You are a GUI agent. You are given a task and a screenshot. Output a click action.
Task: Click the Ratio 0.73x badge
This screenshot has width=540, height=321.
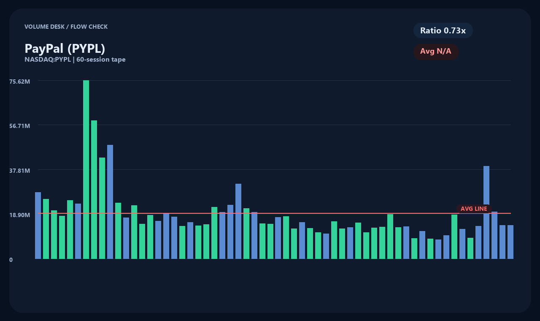[443, 30]
